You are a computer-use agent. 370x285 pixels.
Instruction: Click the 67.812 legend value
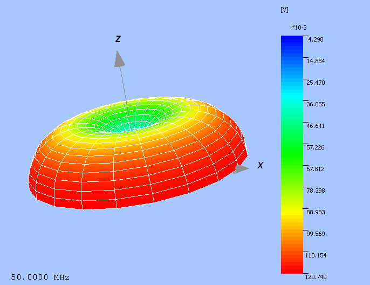pos(316,169)
